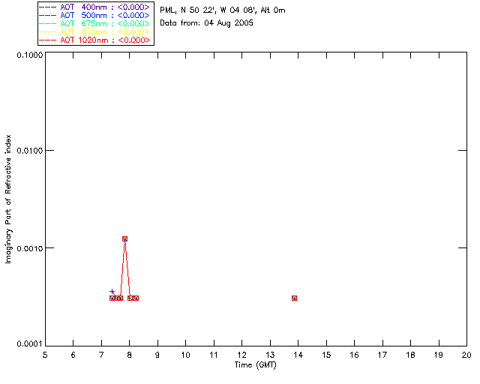This screenshot has height=384, width=480.
Task: Click the x-axis tick label 16
Action: [355, 355]
